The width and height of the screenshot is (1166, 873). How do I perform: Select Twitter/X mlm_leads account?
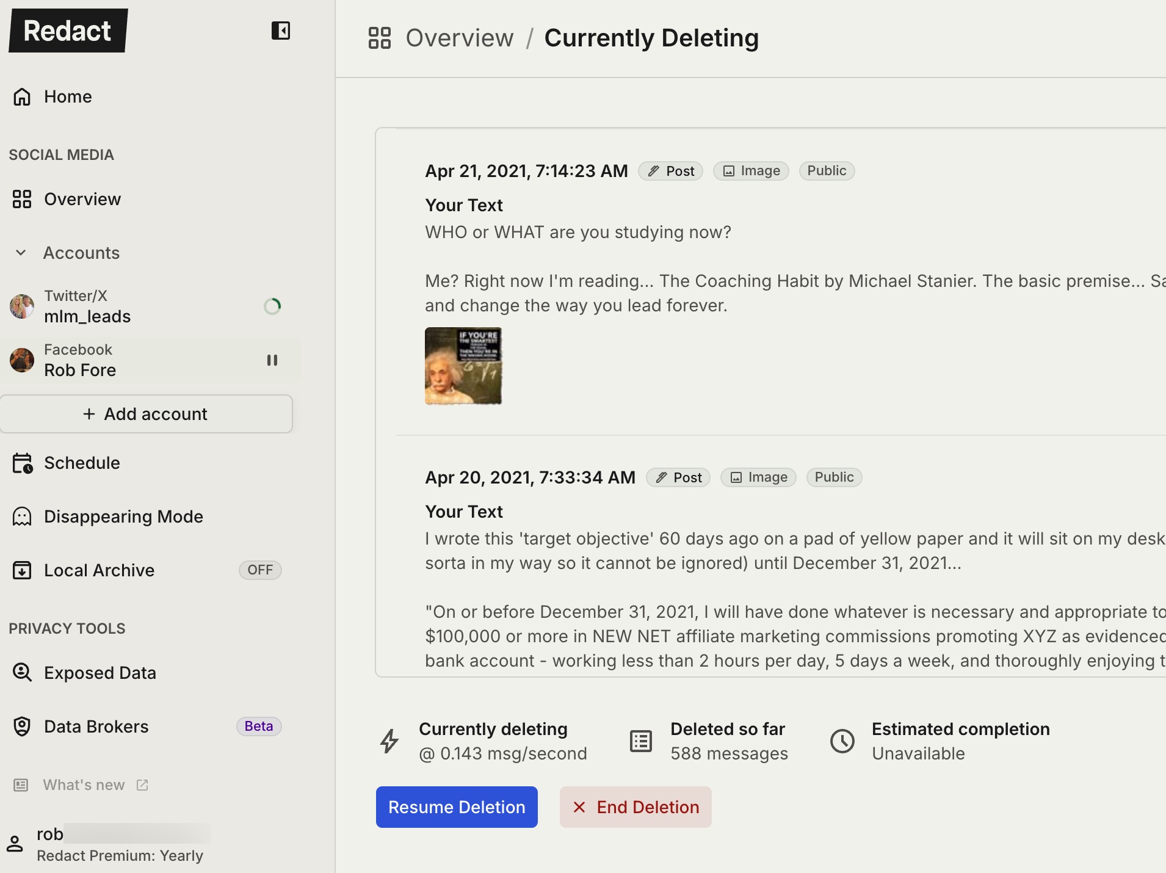tap(147, 306)
